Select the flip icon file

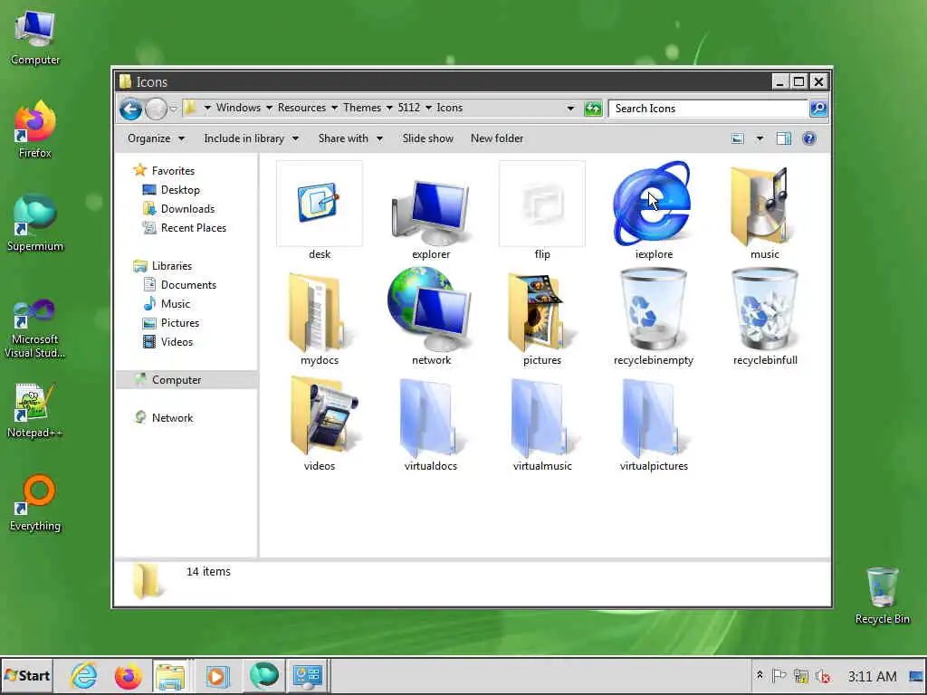542,204
